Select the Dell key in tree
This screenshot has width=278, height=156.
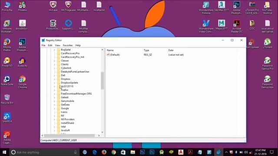tap(63, 75)
